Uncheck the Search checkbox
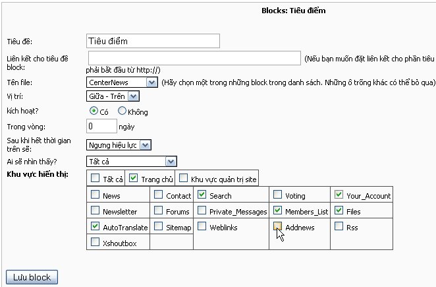The image size is (436, 287). coord(202,194)
